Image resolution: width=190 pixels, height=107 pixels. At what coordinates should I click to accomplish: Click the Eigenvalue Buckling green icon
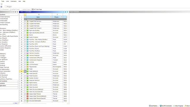click(28, 30)
